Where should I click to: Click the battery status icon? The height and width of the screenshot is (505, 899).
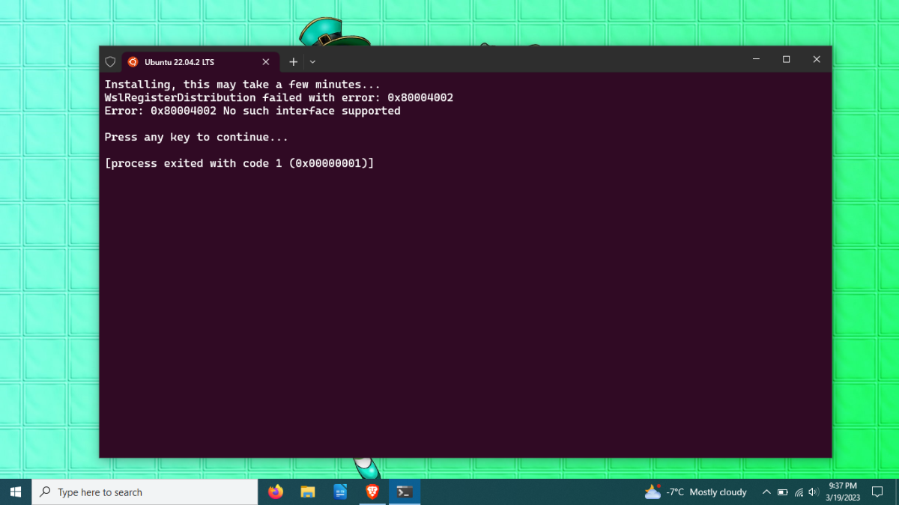783,492
